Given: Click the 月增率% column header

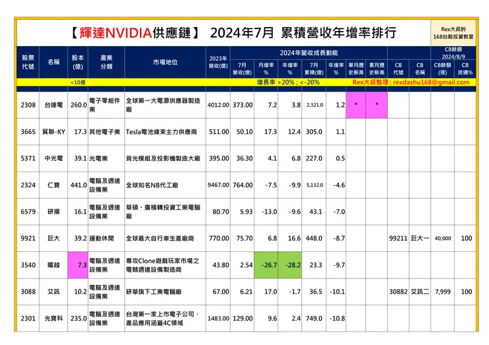Looking at the screenshot, I should [266, 69].
